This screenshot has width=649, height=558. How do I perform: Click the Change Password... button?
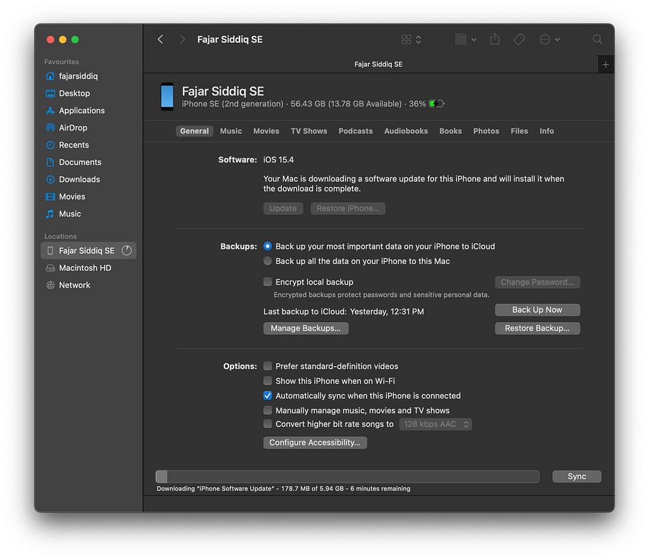(537, 282)
